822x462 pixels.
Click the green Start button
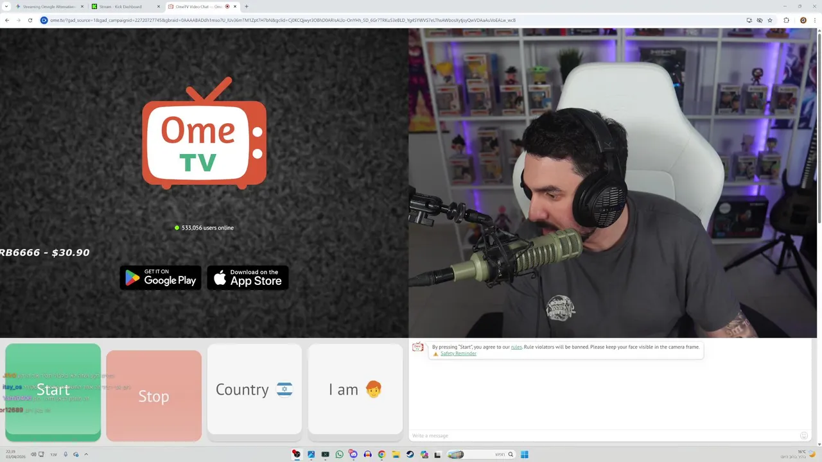53,392
